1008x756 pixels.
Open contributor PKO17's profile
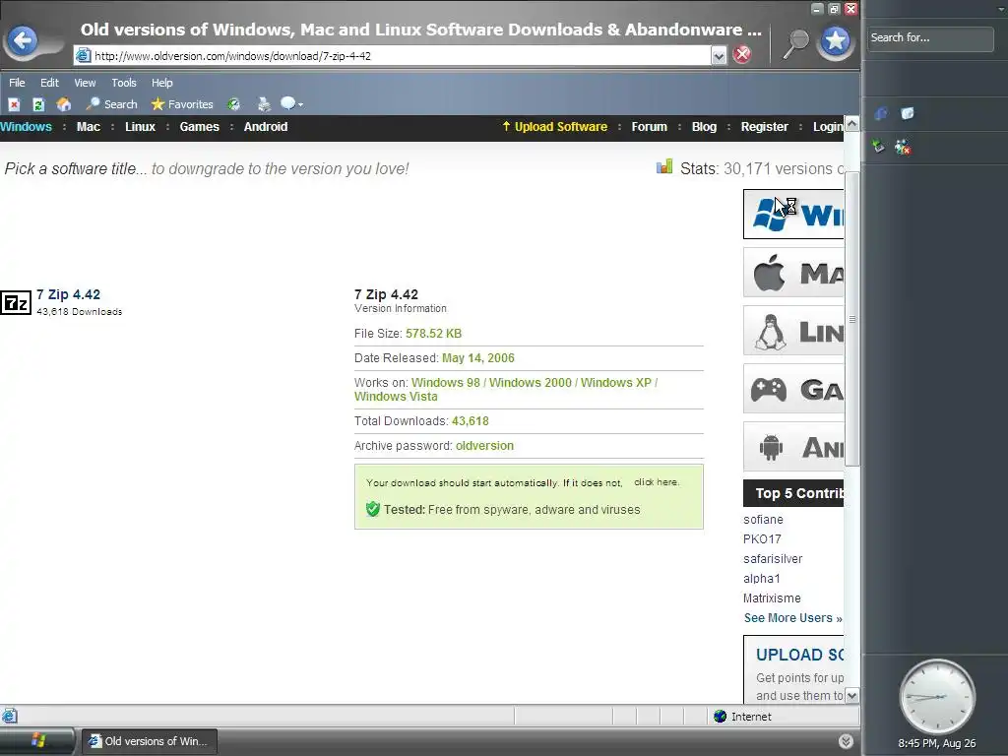[762, 539]
